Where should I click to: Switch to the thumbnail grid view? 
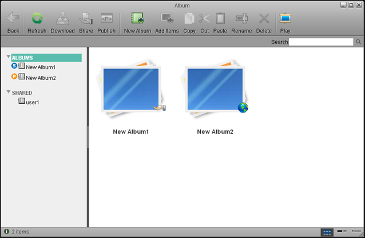(327, 232)
